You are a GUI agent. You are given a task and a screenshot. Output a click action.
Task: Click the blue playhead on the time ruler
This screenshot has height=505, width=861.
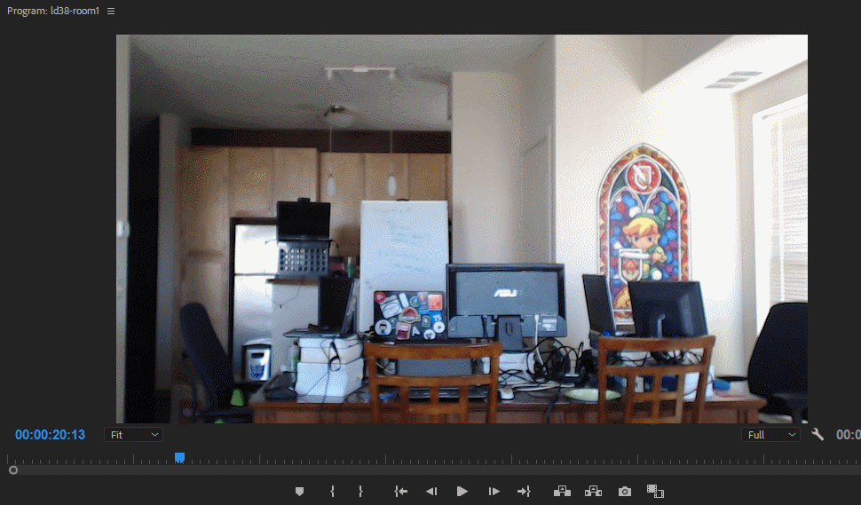(x=179, y=458)
